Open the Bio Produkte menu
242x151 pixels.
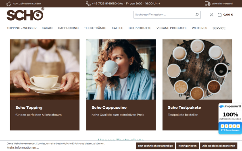click(x=140, y=28)
